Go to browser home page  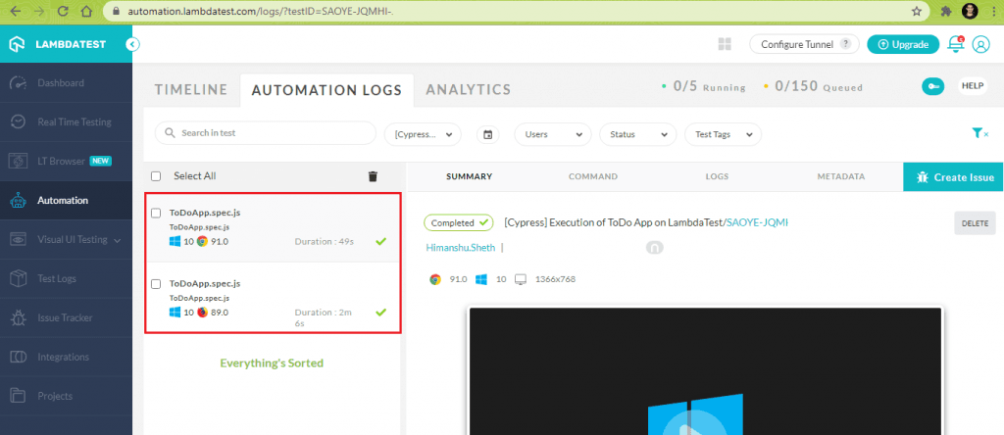[x=86, y=12]
